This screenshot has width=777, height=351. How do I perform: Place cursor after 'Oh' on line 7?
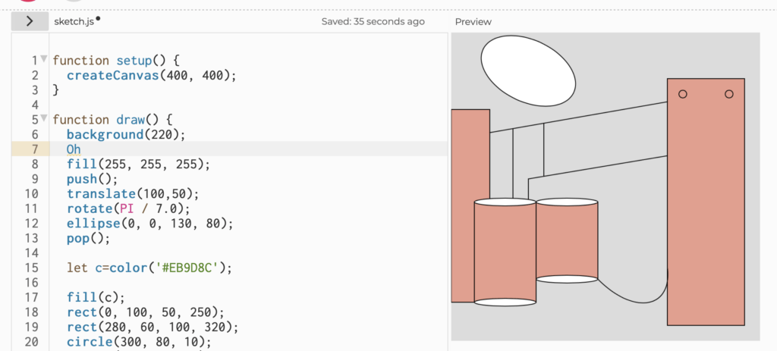click(x=81, y=149)
